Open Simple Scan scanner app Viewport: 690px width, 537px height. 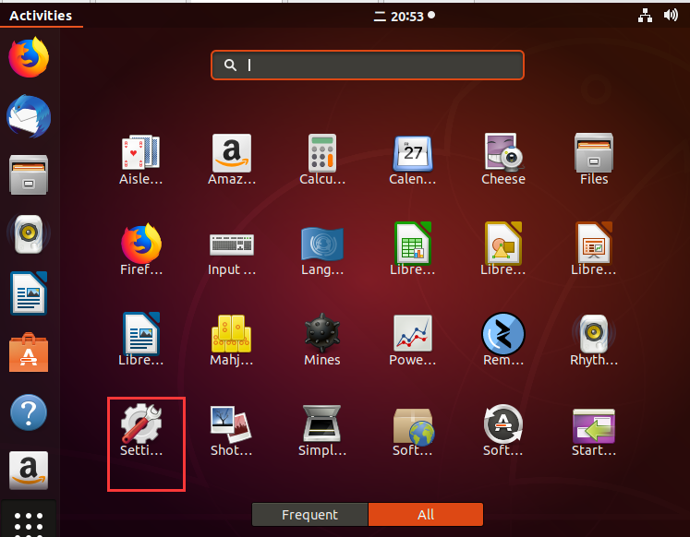pyautogui.click(x=322, y=431)
